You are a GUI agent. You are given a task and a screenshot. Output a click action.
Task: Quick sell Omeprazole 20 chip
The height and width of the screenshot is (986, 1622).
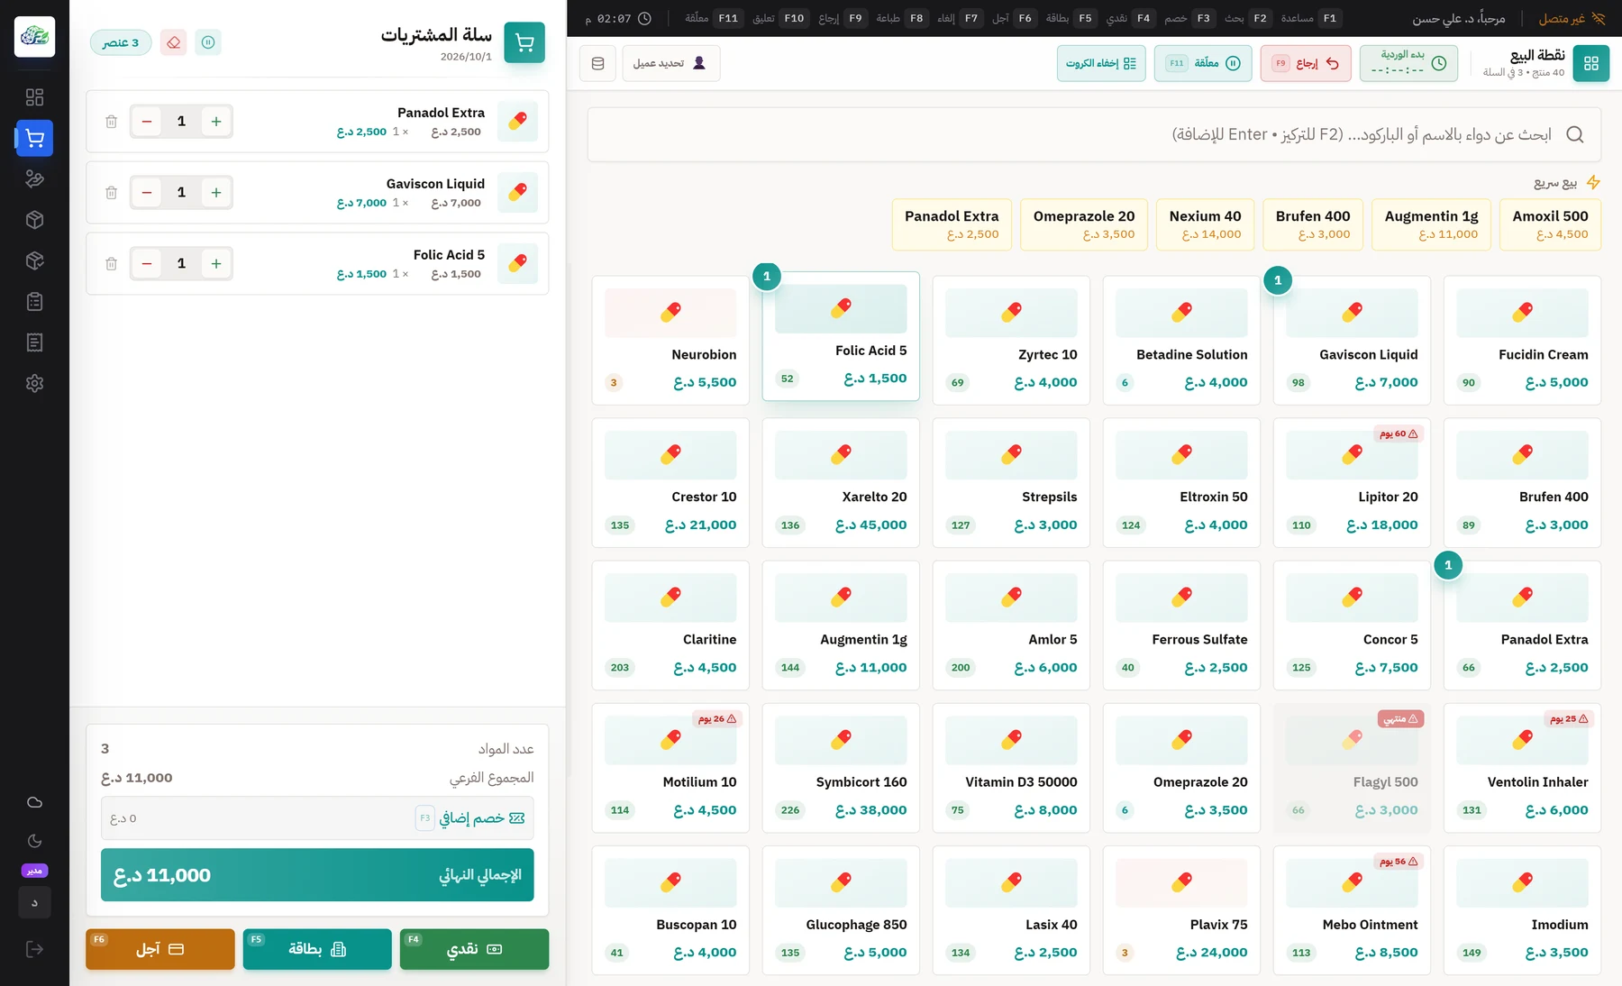1084,224
